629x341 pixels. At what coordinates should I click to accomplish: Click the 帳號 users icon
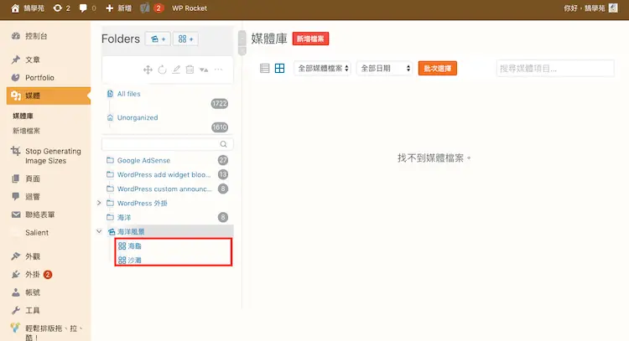point(16,292)
